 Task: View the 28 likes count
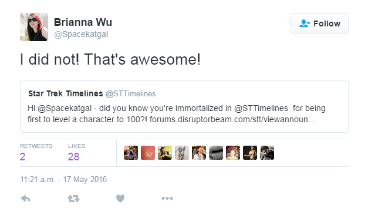click(73, 157)
